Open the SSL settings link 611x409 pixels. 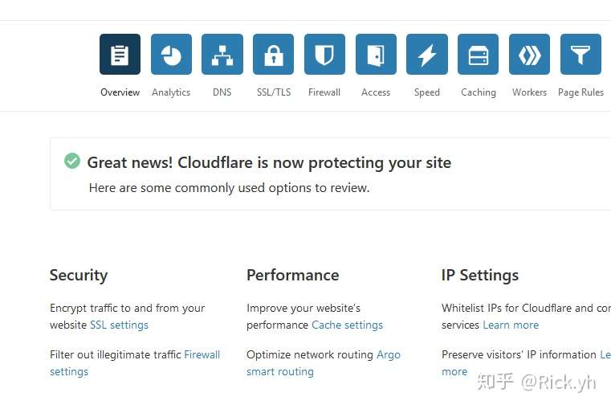click(120, 325)
